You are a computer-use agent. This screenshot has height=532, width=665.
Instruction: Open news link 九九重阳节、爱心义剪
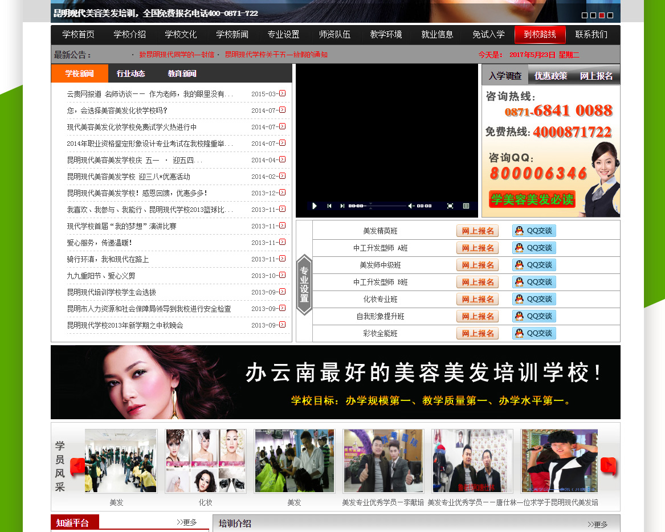[101, 276]
